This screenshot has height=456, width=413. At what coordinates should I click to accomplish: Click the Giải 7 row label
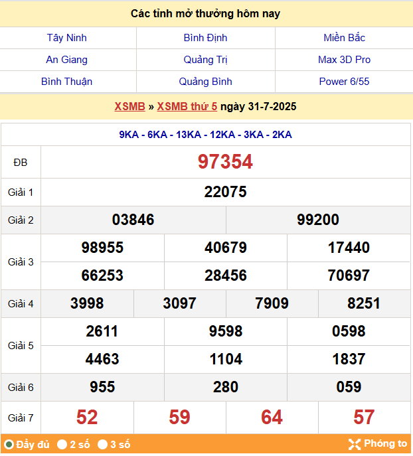coord(21,418)
